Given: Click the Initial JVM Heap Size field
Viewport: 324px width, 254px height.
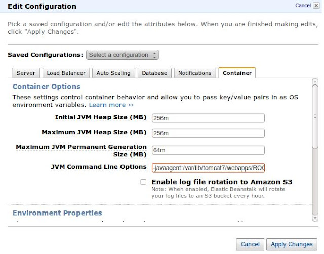Looking at the screenshot, I should pos(208,118).
